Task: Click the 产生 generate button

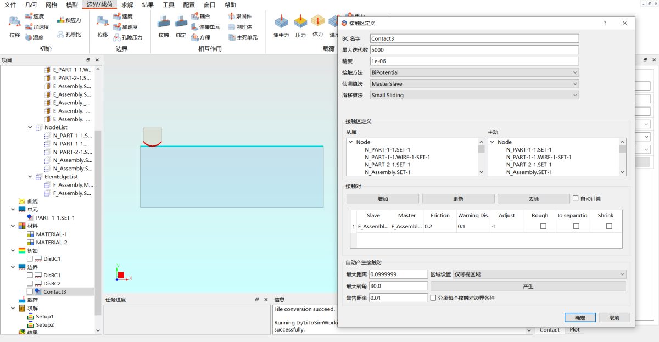Action: 528,286
